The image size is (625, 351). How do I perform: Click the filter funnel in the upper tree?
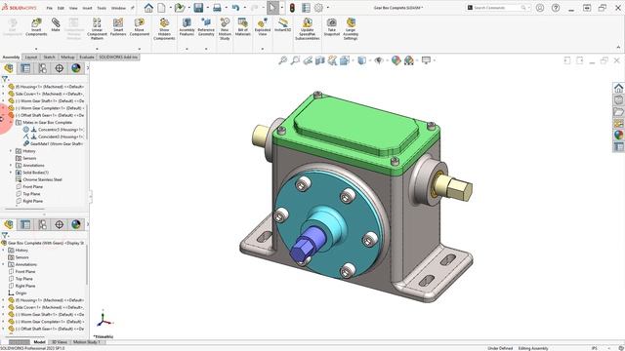pos(5,79)
